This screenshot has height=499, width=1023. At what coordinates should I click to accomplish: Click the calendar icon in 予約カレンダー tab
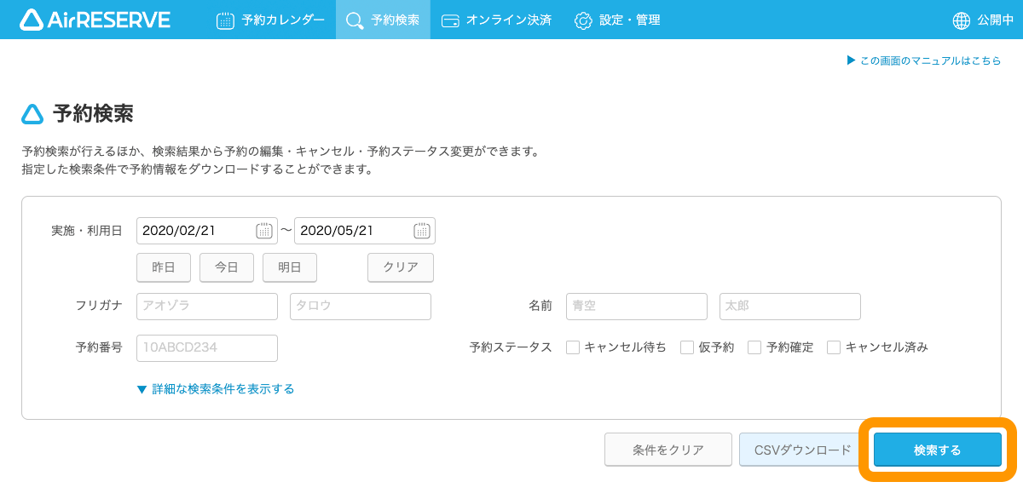point(225,20)
